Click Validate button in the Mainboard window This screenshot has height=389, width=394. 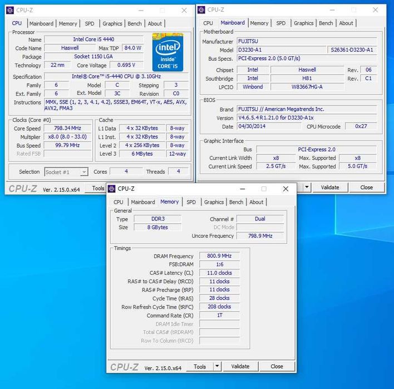pos(330,187)
